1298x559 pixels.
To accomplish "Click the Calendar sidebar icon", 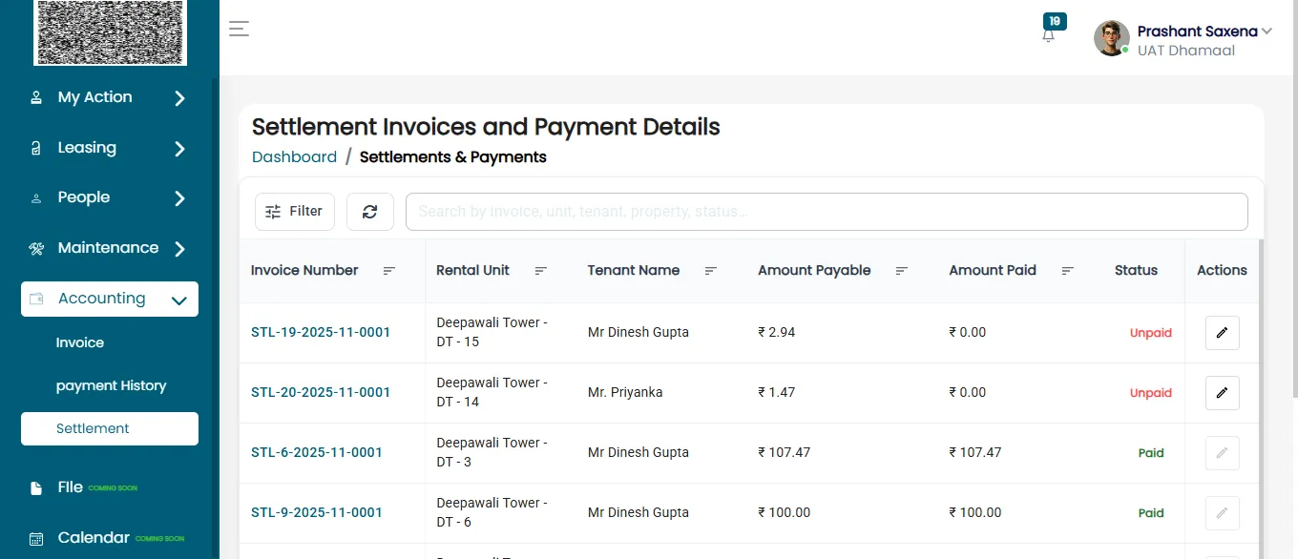I will pos(36,539).
